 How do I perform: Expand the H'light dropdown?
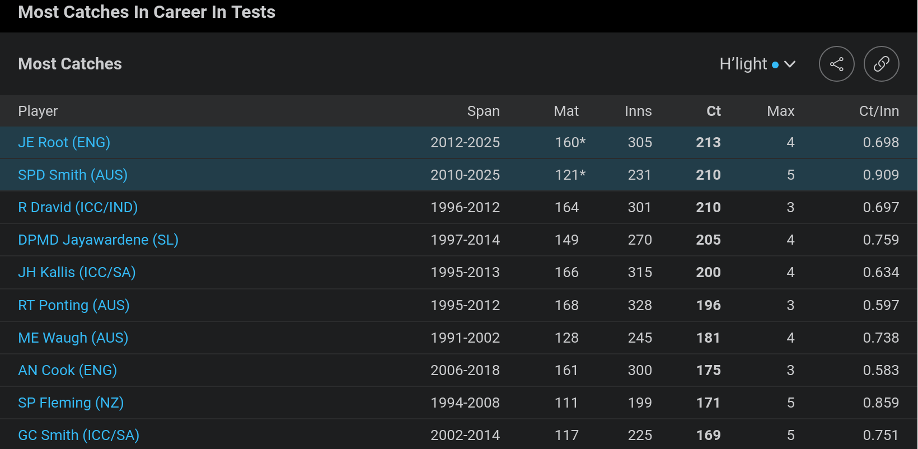[x=757, y=64]
